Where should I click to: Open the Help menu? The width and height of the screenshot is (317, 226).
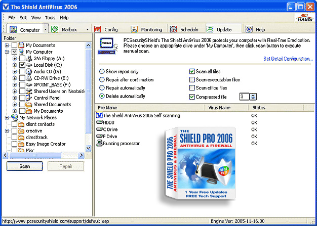click(64, 18)
